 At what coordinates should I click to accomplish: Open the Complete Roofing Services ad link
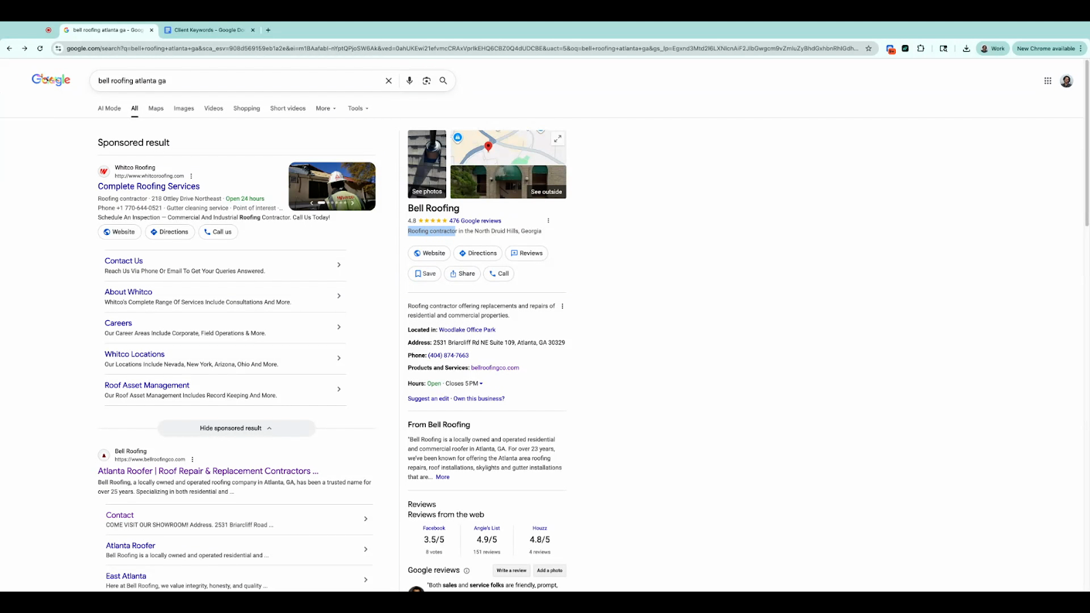tap(149, 187)
